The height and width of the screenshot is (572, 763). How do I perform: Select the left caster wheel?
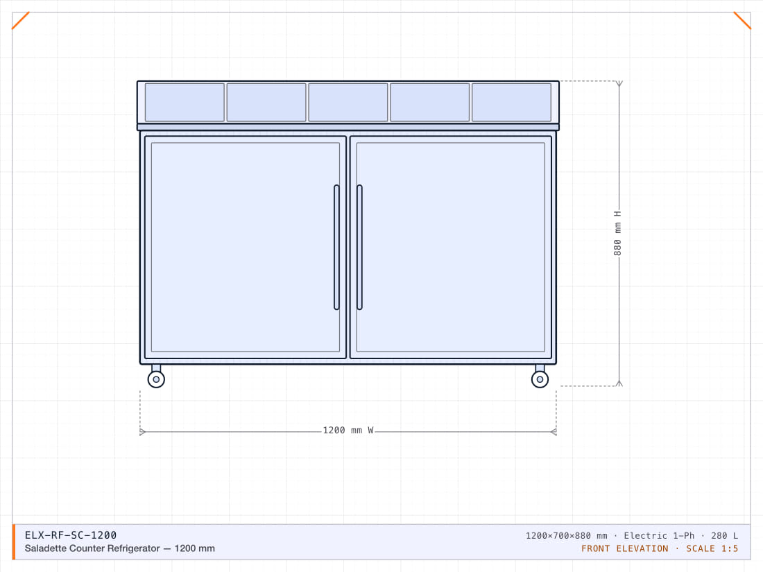[x=156, y=379]
